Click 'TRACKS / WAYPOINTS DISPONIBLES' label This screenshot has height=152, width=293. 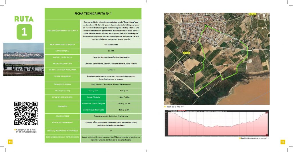pyautogui.click(x=62, y=131)
